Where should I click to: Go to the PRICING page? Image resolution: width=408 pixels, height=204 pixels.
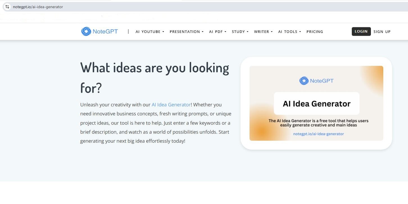[x=315, y=32]
